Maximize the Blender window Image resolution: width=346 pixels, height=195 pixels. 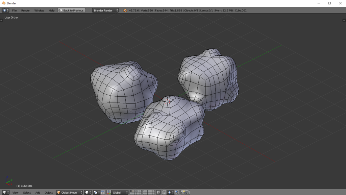tap(329, 3)
